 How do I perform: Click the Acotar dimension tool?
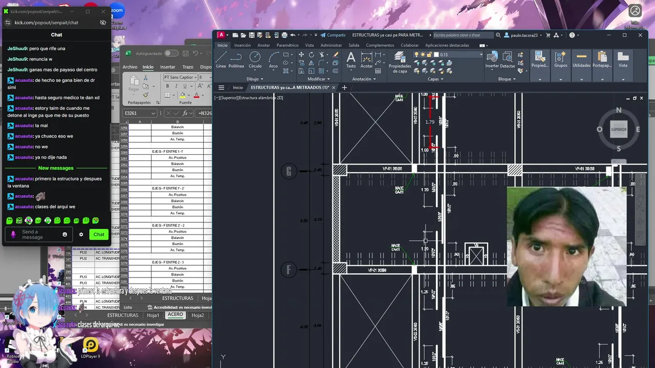366,60
